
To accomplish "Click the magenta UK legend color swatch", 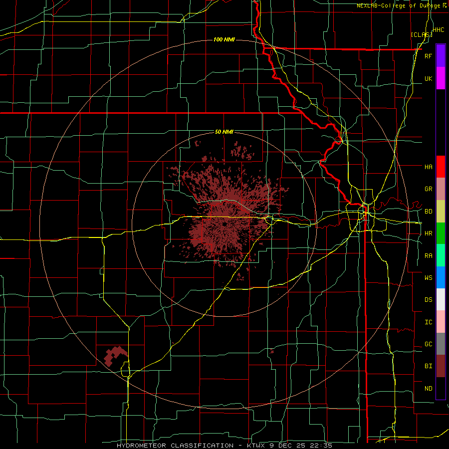I will (x=441, y=78).
